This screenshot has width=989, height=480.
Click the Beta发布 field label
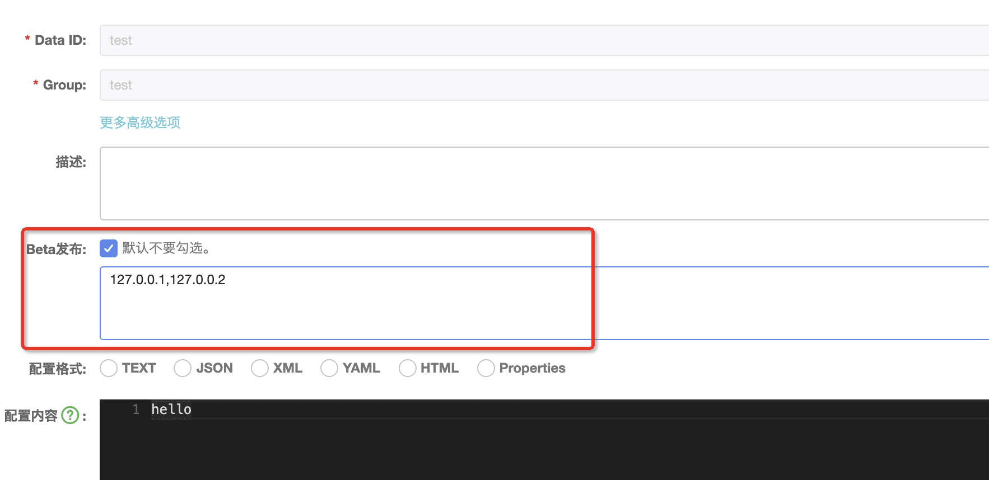click(56, 250)
